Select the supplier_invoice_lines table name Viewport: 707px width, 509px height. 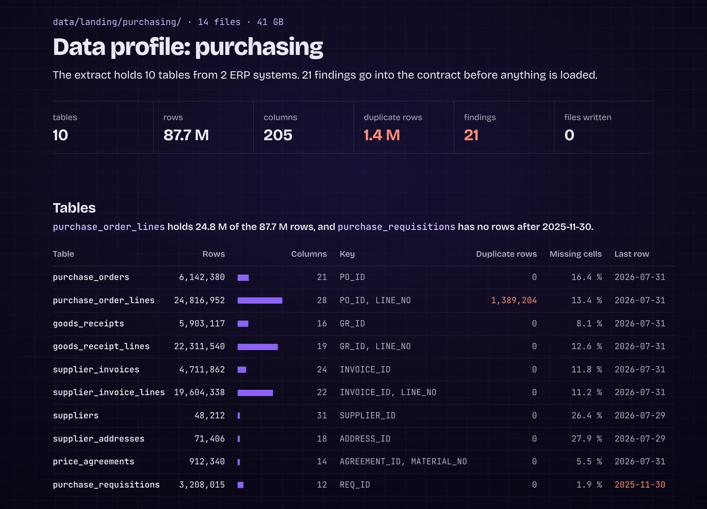tap(109, 393)
